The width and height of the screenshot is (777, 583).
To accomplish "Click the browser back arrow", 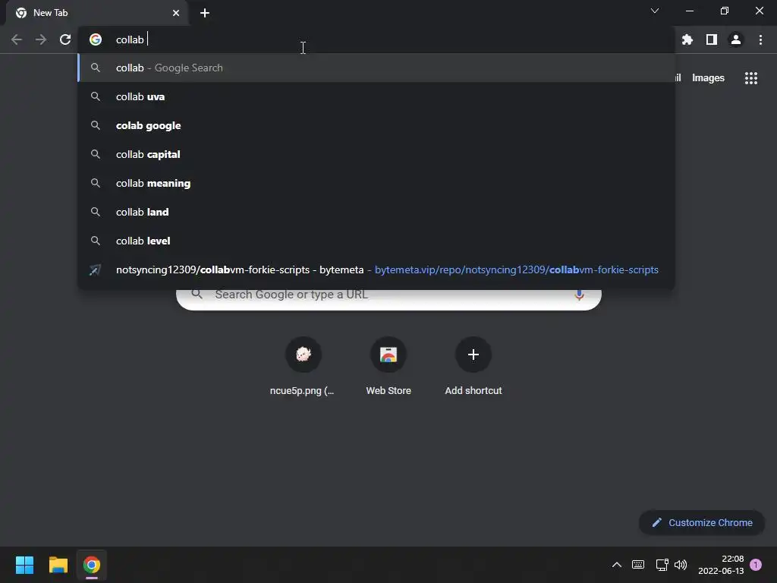I will coord(17,39).
